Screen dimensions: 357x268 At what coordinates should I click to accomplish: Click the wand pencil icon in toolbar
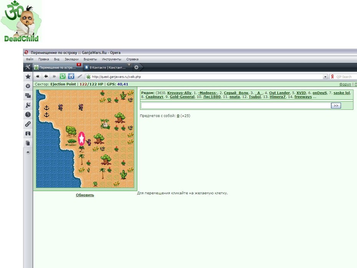pos(79,76)
